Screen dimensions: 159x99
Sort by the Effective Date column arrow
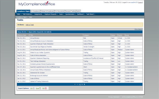(x=29, y=35)
